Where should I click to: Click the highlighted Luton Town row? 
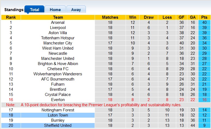tap(58, 115)
